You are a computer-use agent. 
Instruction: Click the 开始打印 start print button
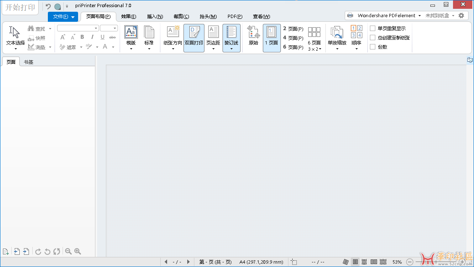click(x=20, y=8)
